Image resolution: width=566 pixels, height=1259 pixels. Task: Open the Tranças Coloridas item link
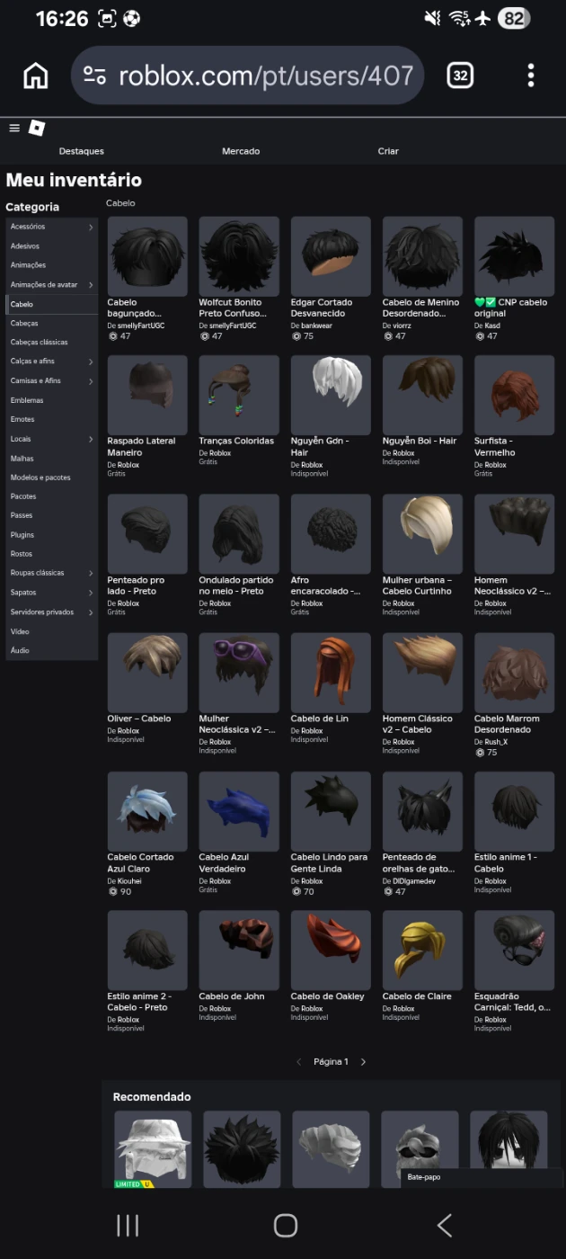point(236,442)
